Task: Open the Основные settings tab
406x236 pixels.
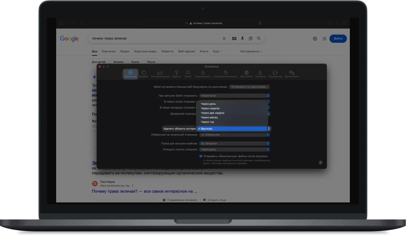Action: [130, 74]
